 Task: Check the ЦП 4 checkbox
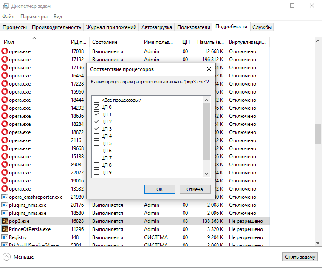pyautogui.click(x=97, y=136)
